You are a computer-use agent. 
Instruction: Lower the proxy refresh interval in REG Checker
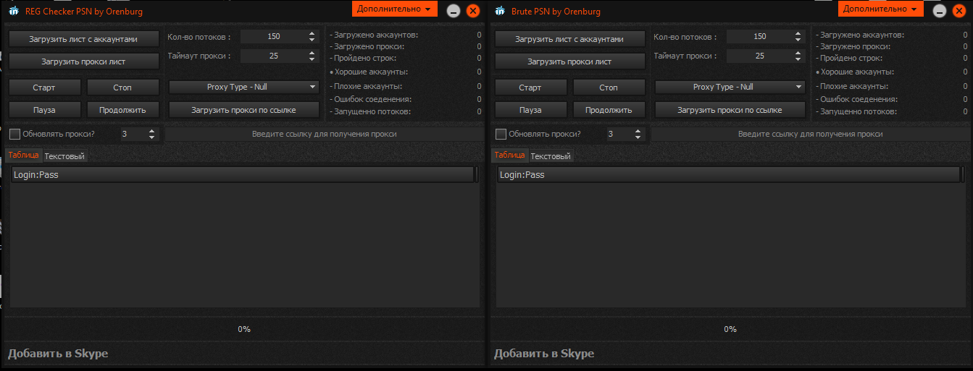(151, 137)
